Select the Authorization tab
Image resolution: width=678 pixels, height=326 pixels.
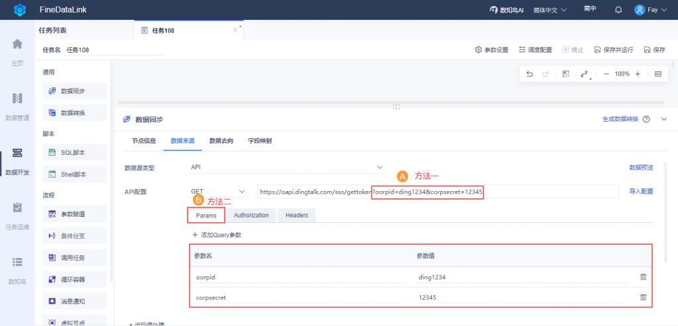click(251, 216)
